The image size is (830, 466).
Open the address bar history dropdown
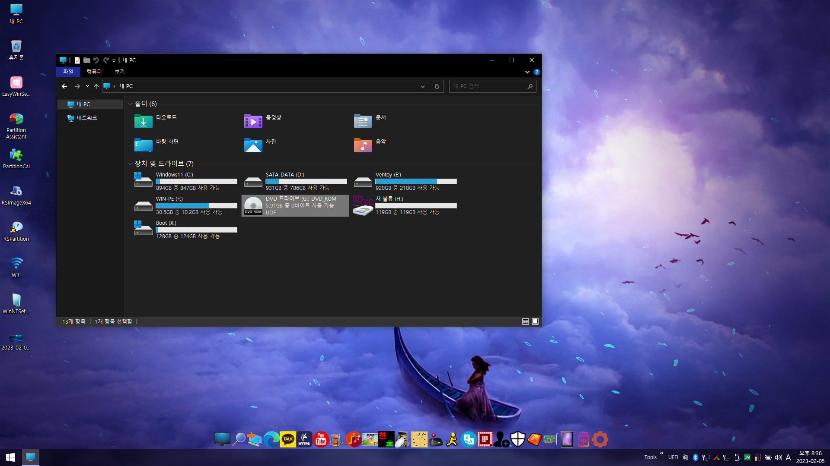pyautogui.click(x=422, y=86)
